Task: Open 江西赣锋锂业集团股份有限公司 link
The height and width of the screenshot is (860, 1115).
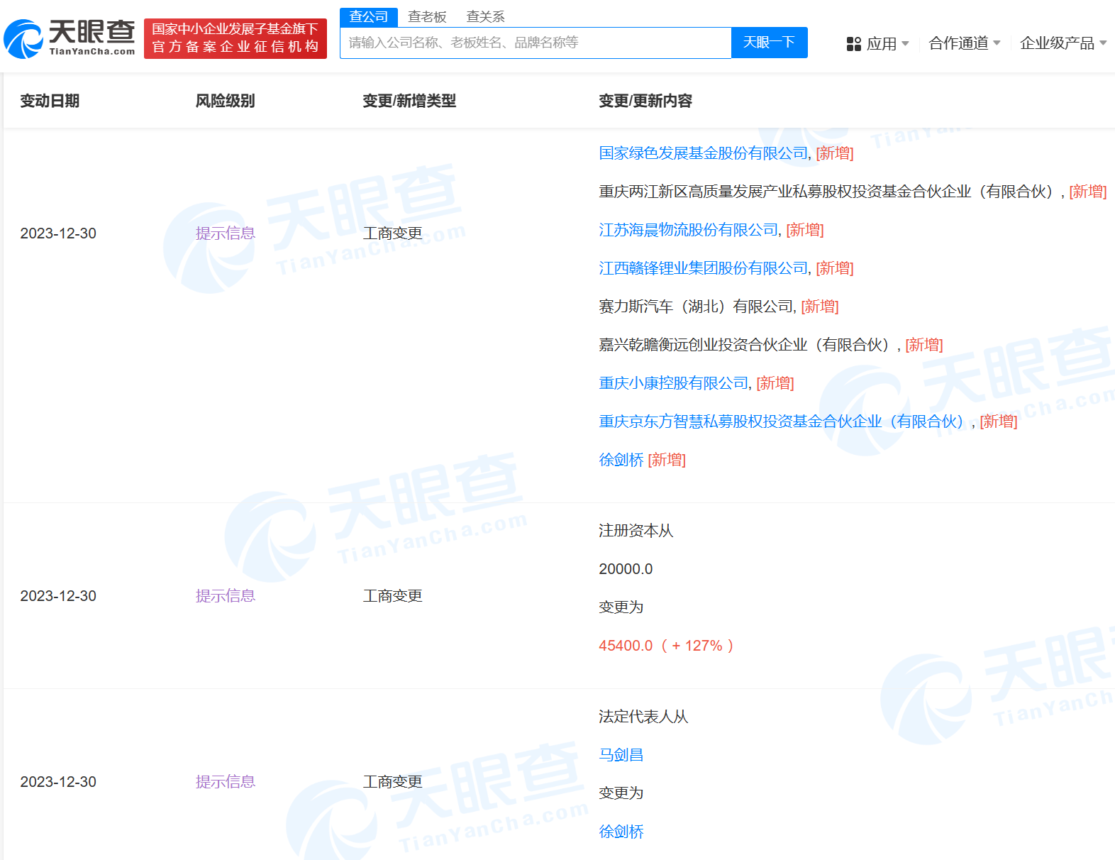Action: tap(703, 268)
